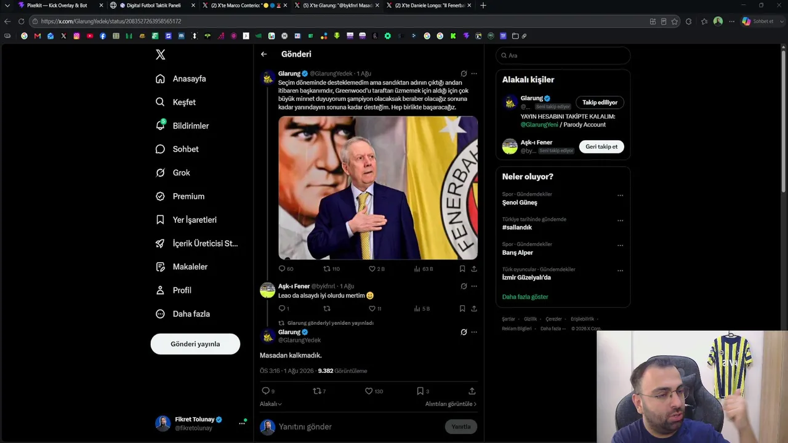
Task: Open İzmir Güzelyalı'da trend options menu
Action: point(620,270)
